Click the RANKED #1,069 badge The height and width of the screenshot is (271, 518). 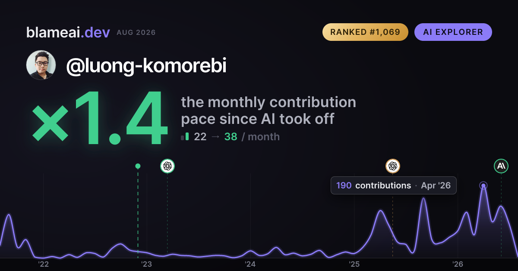tap(365, 32)
